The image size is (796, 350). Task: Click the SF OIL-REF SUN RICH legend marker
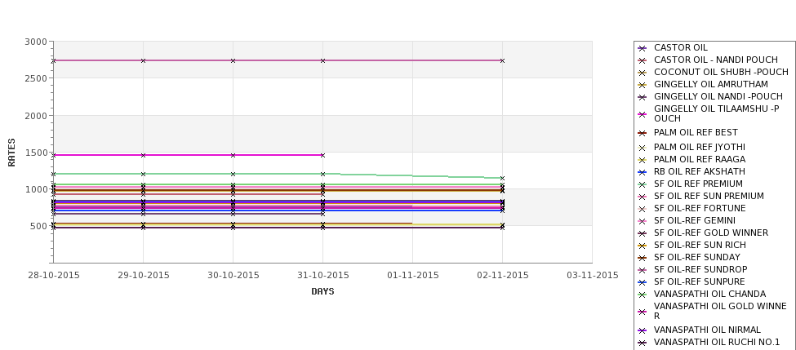tap(642, 246)
